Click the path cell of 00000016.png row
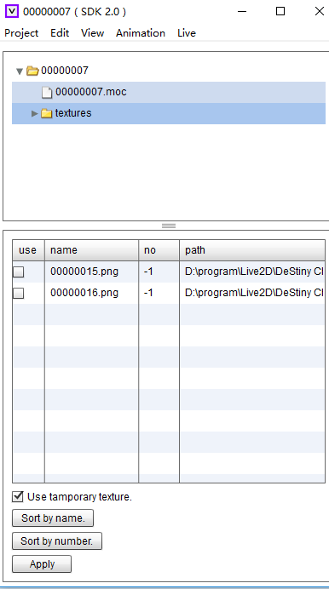This screenshot has height=589, width=329. [x=252, y=293]
